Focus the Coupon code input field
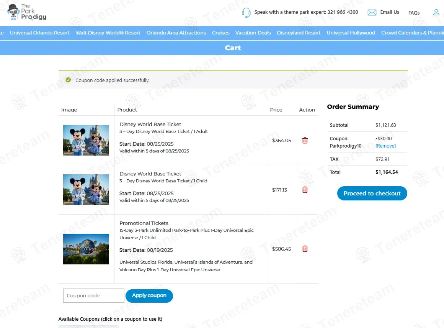444x328 pixels. click(93, 296)
